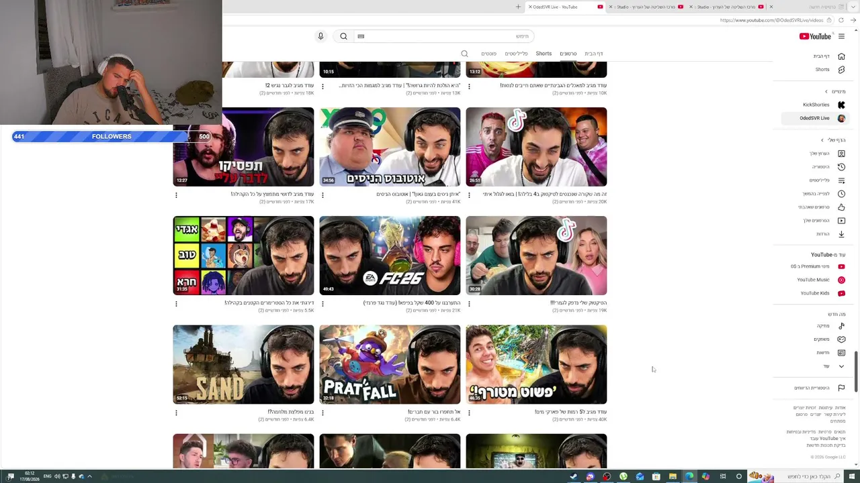Open the keyboard icon inside the search box
This screenshot has width=860, height=483.
click(361, 36)
